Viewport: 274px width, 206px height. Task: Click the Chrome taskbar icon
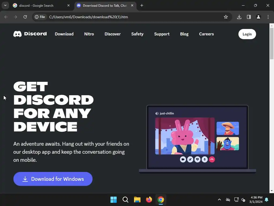tap(161, 200)
